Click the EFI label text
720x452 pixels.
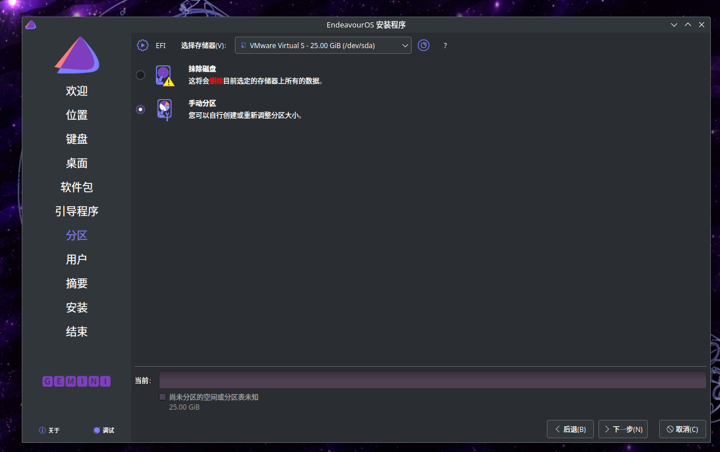pos(161,46)
